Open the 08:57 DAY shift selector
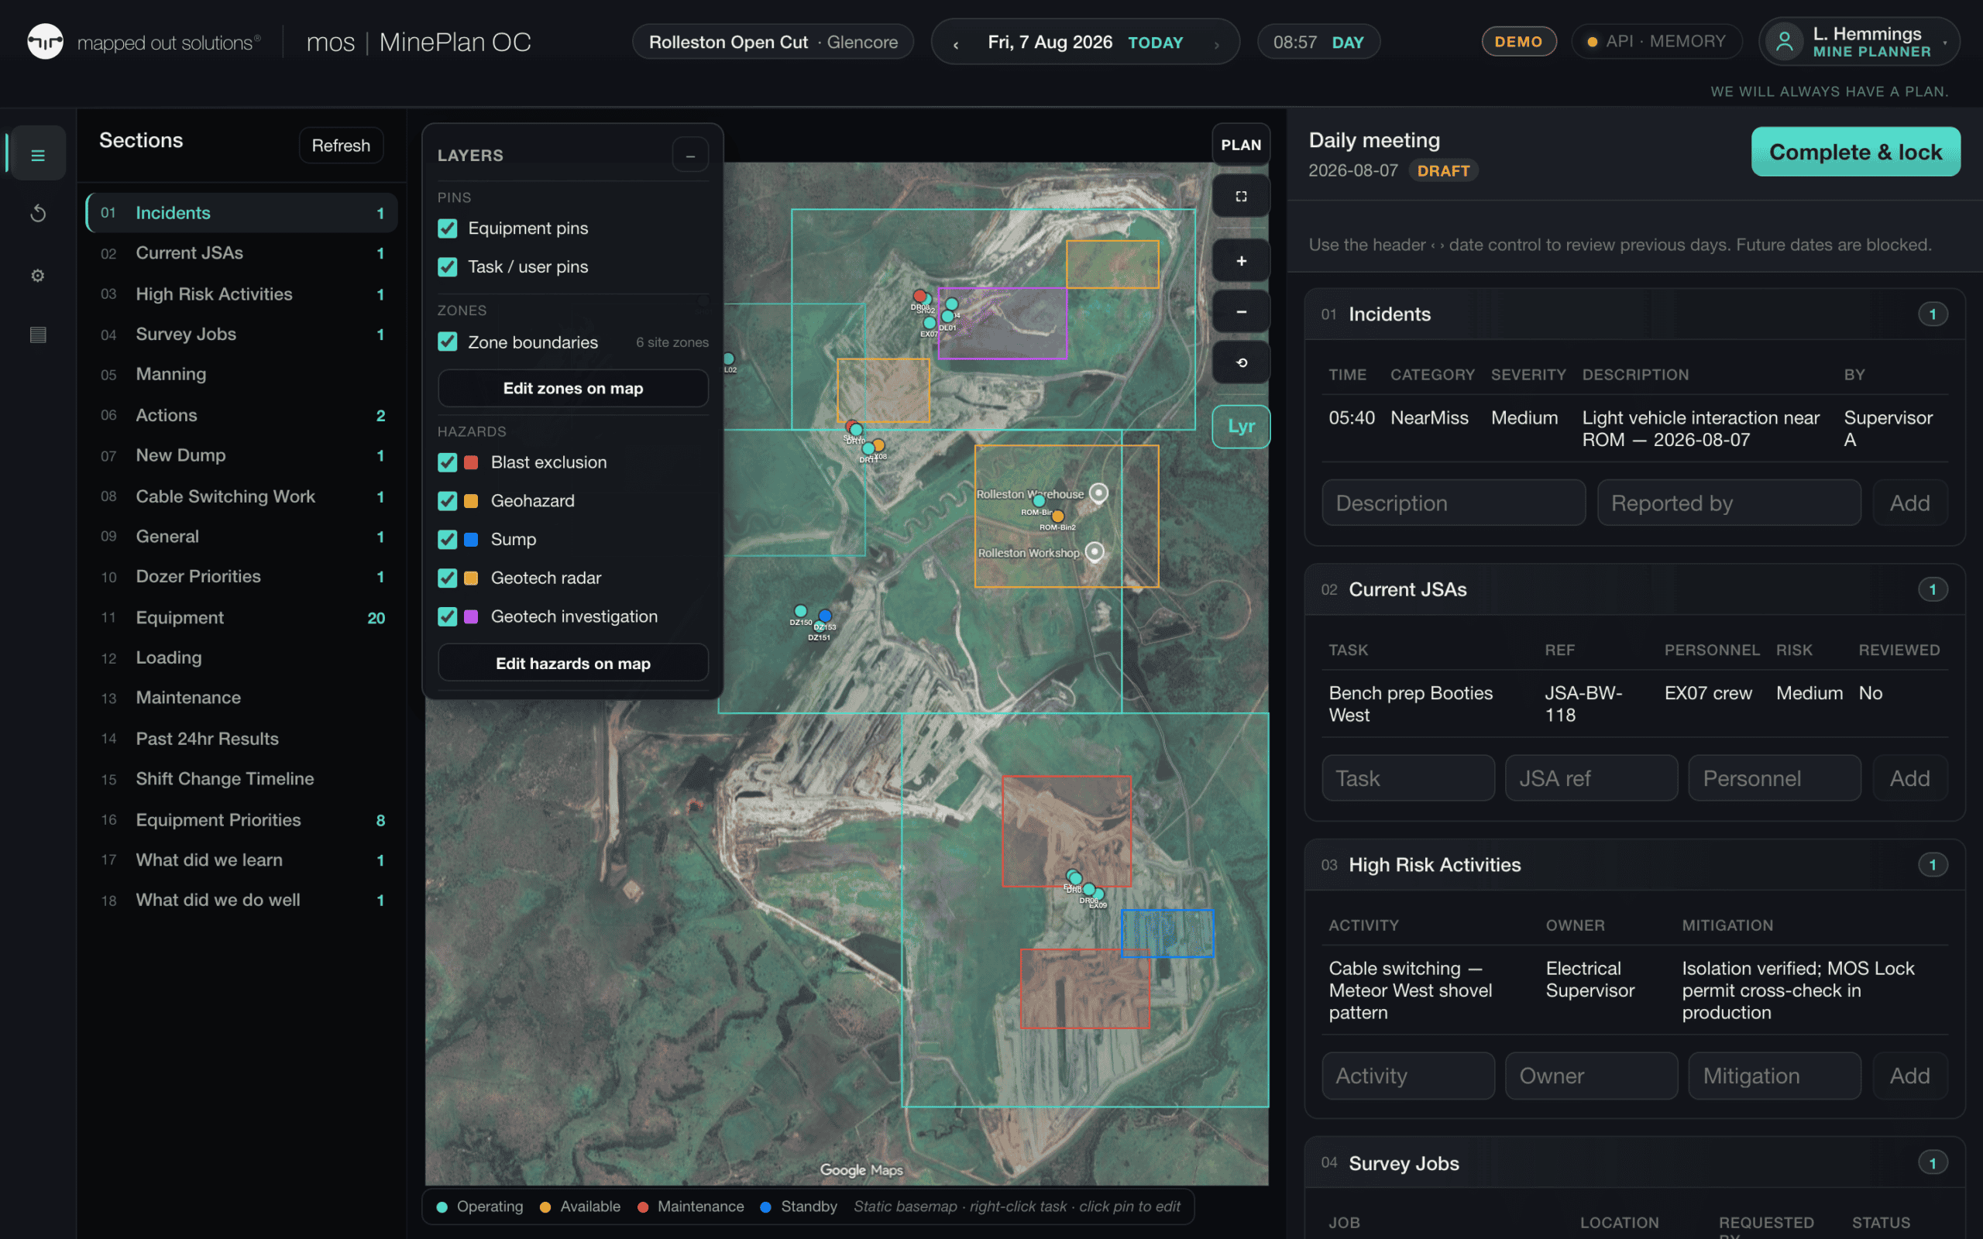 click(x=1318, y=42)
